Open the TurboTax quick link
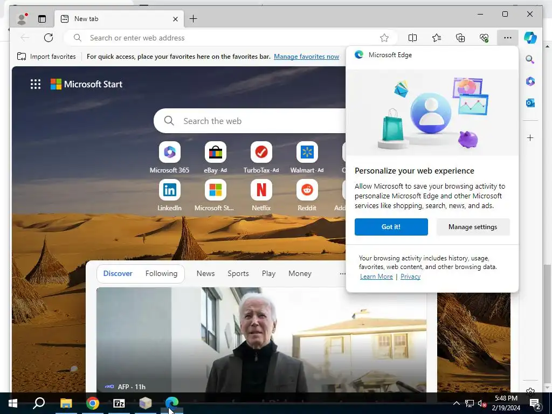Screen dimensions: 552x414 click(x=261, y=157)
